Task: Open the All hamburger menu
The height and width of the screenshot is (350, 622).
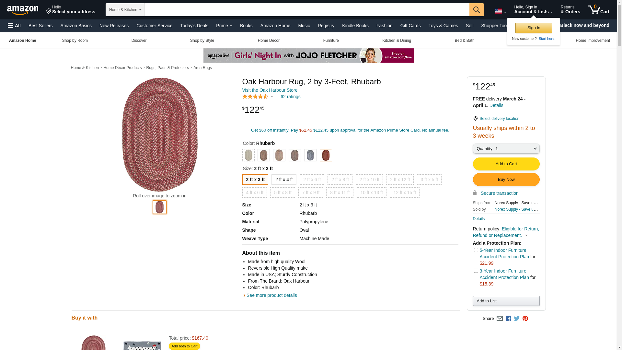Action: (14, 26)
